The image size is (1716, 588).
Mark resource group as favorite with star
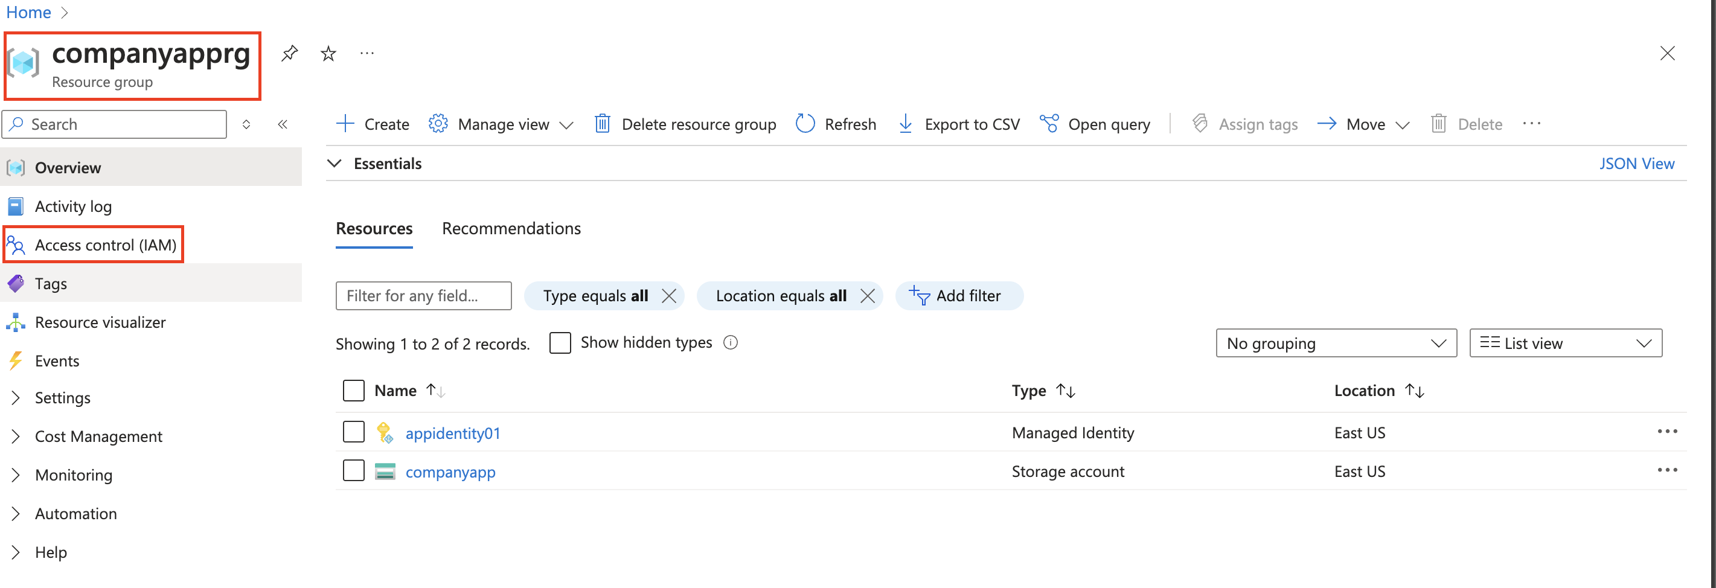click(328, 53)
